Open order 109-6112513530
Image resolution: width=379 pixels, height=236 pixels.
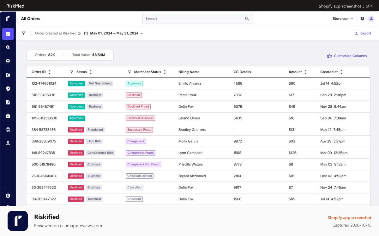click(x=45, y=118)
